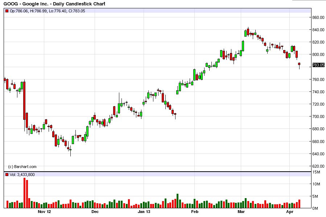Click the 620.00 price axis label
The image size is (326, 217).
[x=318, y=166]
